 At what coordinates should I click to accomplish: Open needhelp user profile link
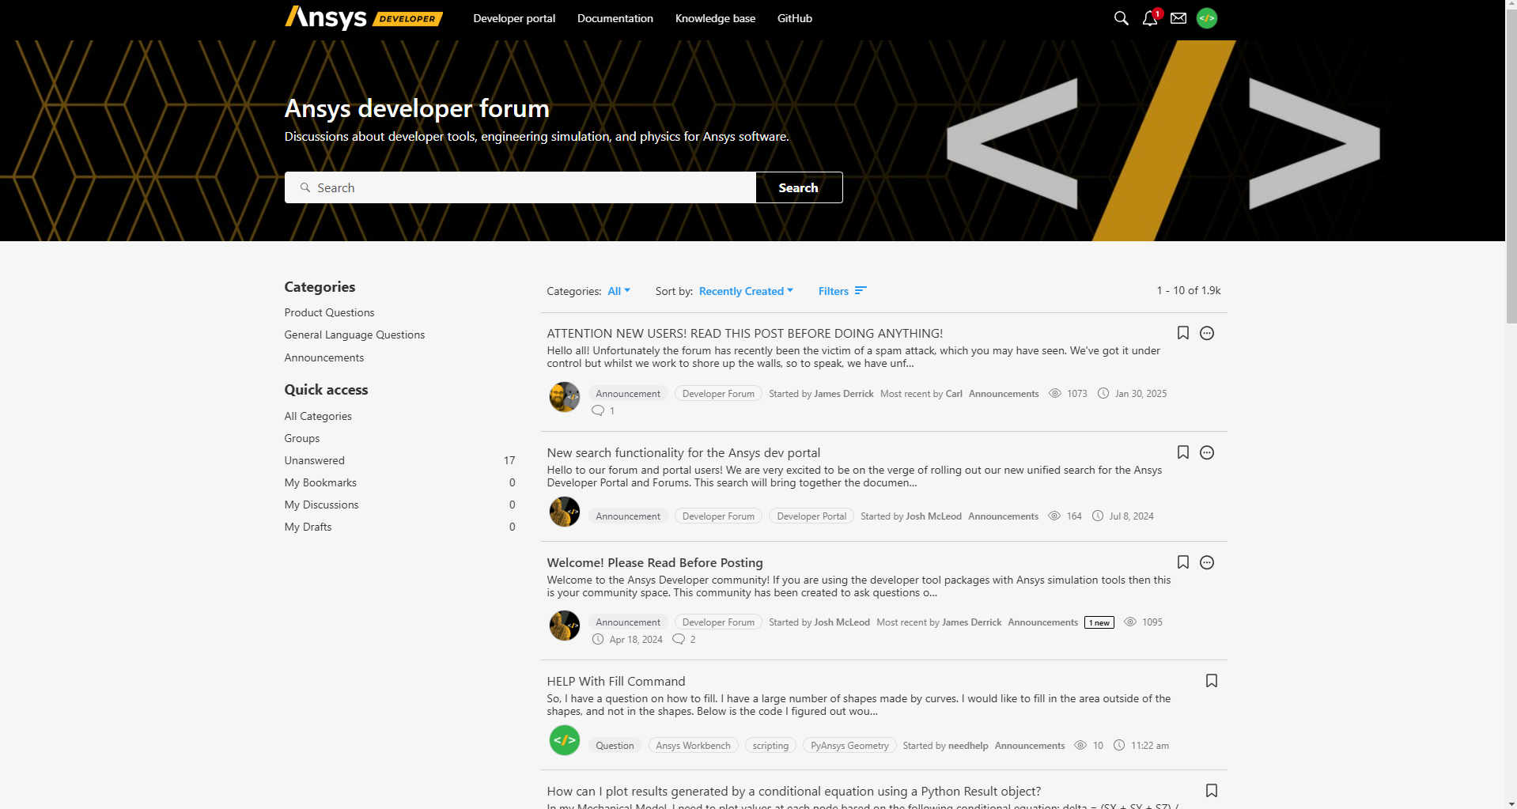pyautogui.click(x=968, y=746)
